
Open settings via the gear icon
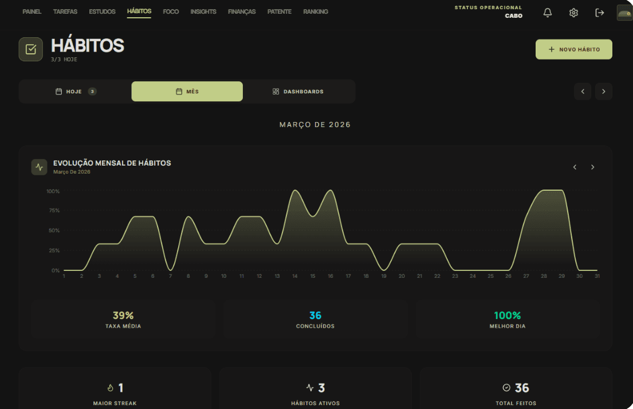click(x=573, y=13)
